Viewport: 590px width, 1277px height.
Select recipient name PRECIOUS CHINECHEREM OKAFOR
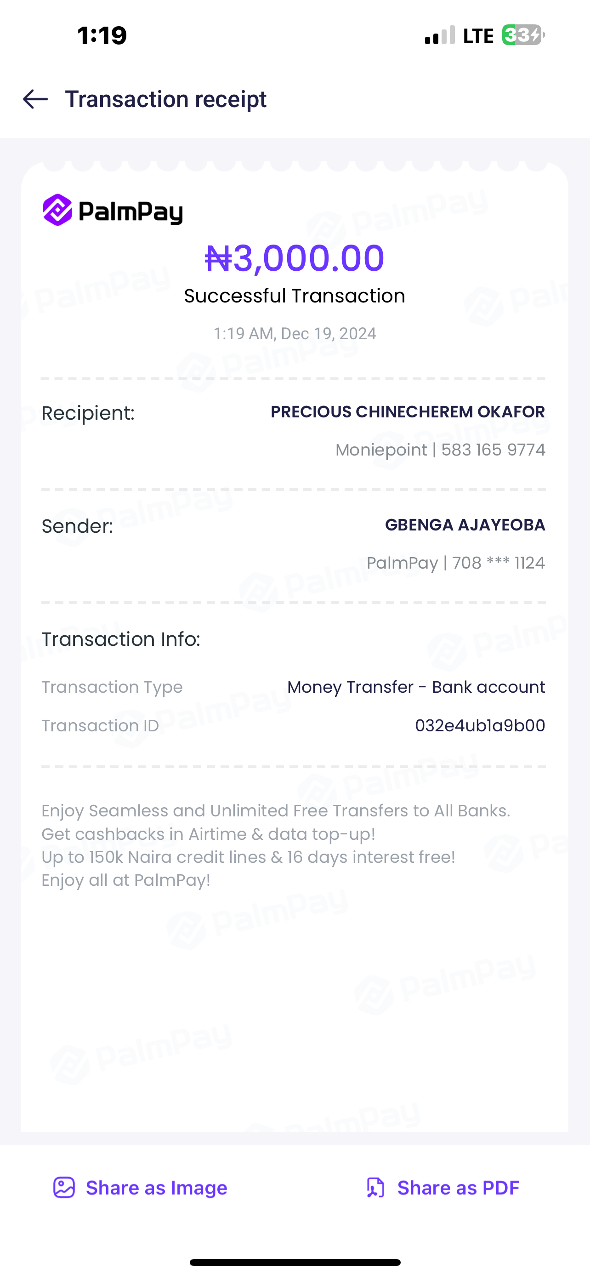pos(407,412)
